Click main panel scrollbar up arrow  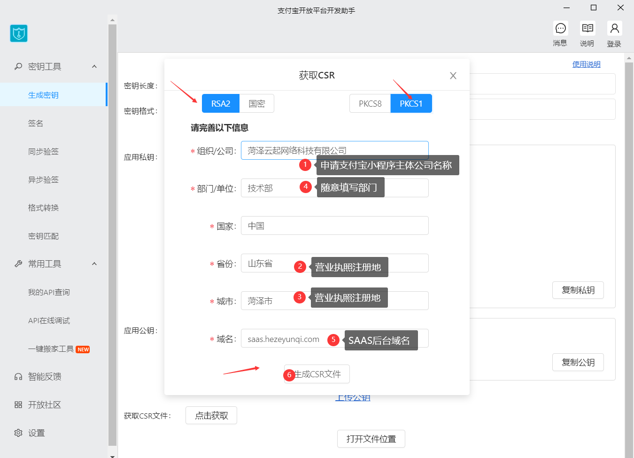coord(629,58)
